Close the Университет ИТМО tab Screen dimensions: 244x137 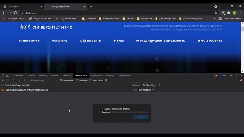click(x=84, y=6)
